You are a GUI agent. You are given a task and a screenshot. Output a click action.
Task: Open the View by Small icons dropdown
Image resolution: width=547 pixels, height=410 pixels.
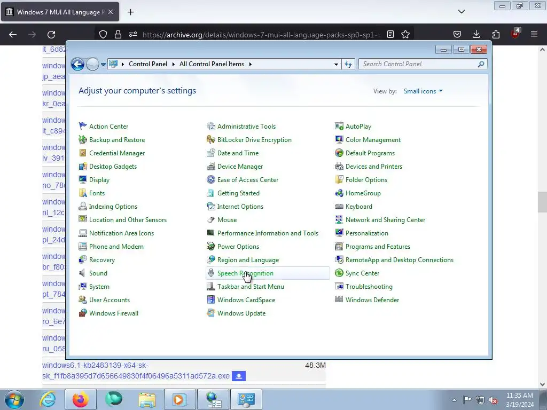pyautogui.click(x=423, y=91)
